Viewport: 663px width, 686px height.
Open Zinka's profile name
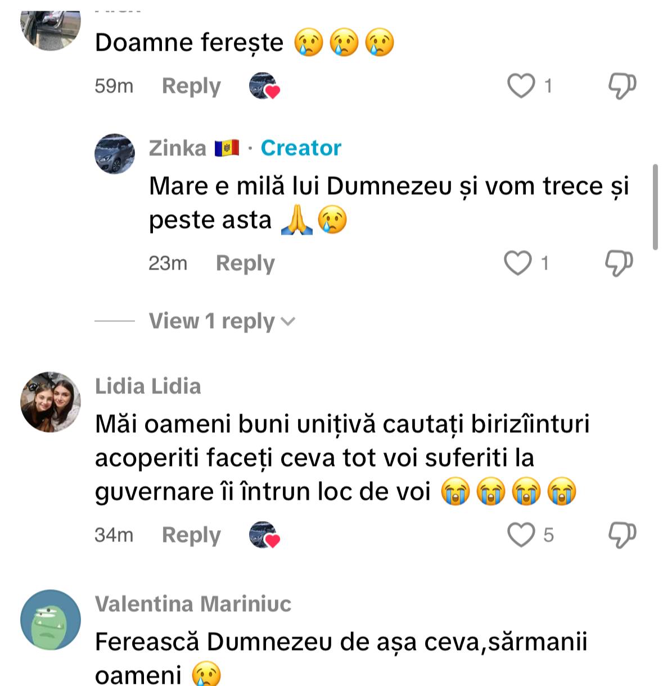pyautogui.click(x=178, y=148)
